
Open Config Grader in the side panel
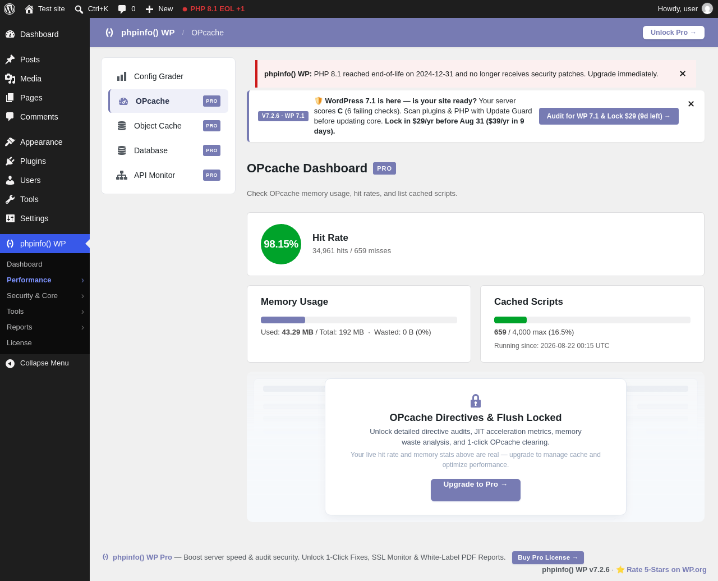168,76
